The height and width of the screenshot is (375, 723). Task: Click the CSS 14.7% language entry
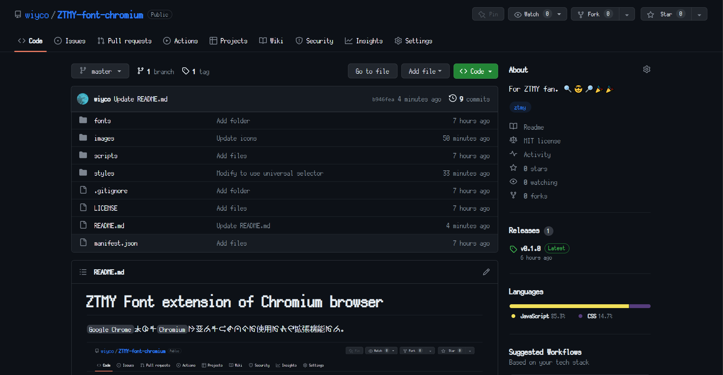[596, 316]
